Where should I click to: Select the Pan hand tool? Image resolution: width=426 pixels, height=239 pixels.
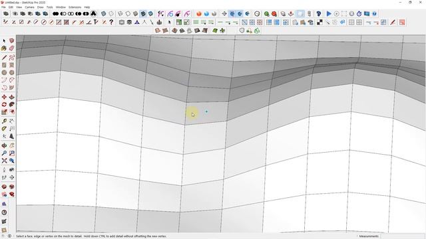[x=12, y=146]
